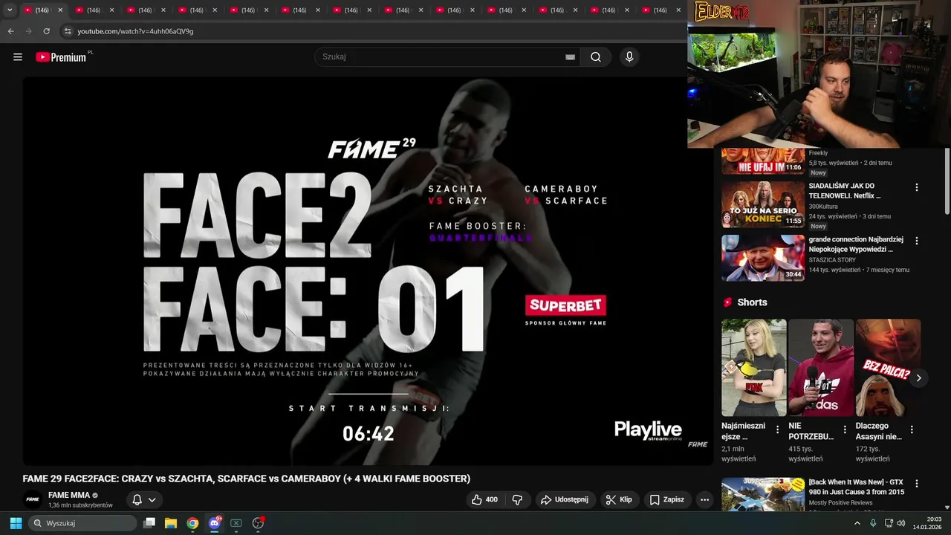Reload the YouTube page
The width and height of the screenshot is (951, 535).
point(46,31)
